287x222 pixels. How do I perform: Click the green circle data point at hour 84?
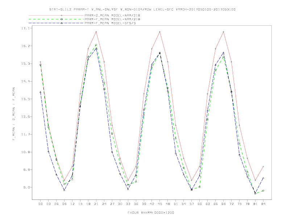[263, 191]
